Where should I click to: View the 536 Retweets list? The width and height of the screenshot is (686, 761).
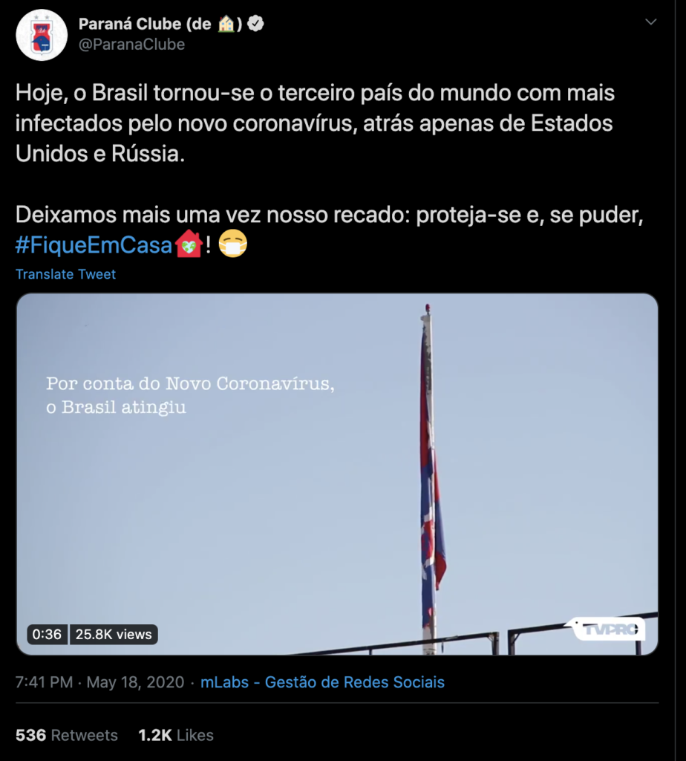[x=67, y=735]
